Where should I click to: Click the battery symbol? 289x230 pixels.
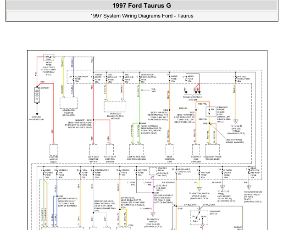pyautogui.click(x=37, y=95)
